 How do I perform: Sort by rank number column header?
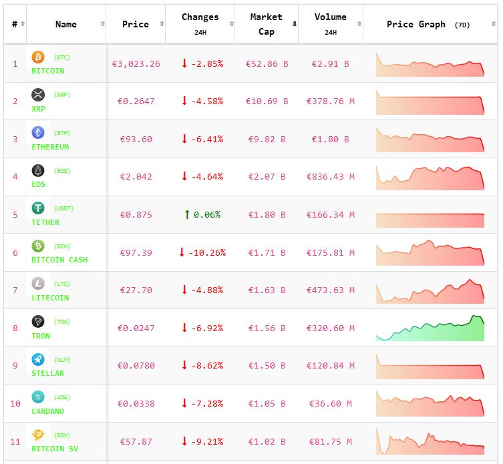point(15,24)
